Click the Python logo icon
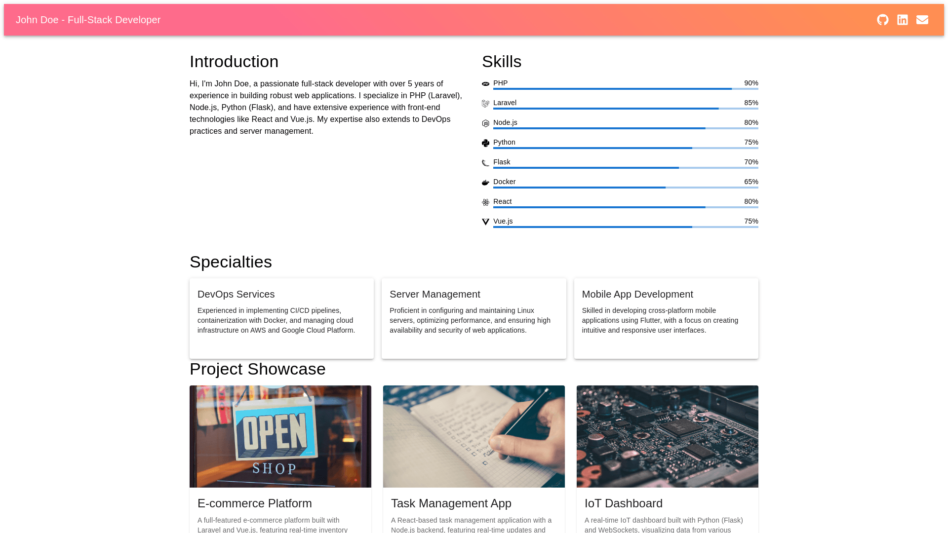 pyautogui.click(x=486, y=143)
